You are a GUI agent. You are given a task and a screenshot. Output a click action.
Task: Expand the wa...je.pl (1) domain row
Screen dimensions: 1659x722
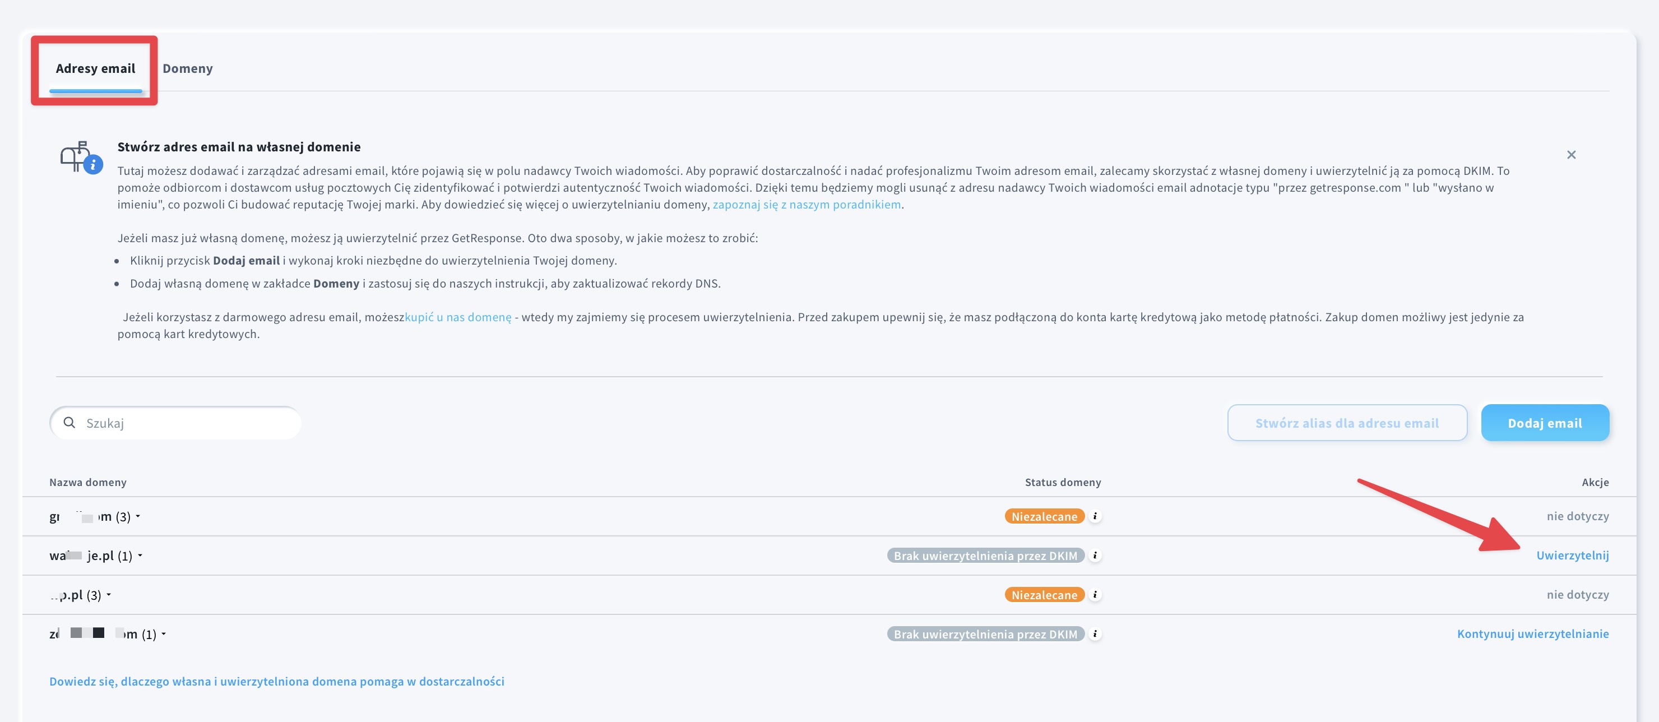pyautogui.click(x=140, y=555)
